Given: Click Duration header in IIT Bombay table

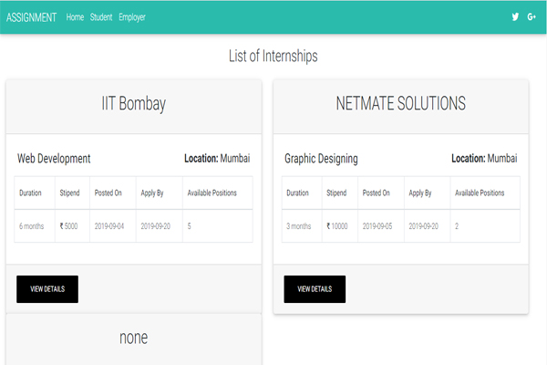Looking at the screenshot, I should click(x=35, y=193).
